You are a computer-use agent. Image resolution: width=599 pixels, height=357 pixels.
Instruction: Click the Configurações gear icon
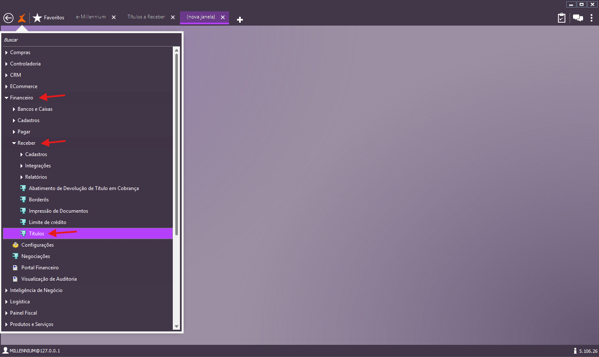[x=16, y=245]
